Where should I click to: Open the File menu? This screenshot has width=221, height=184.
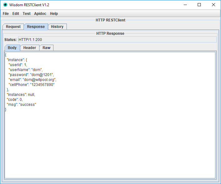click(x=6, y=14)
